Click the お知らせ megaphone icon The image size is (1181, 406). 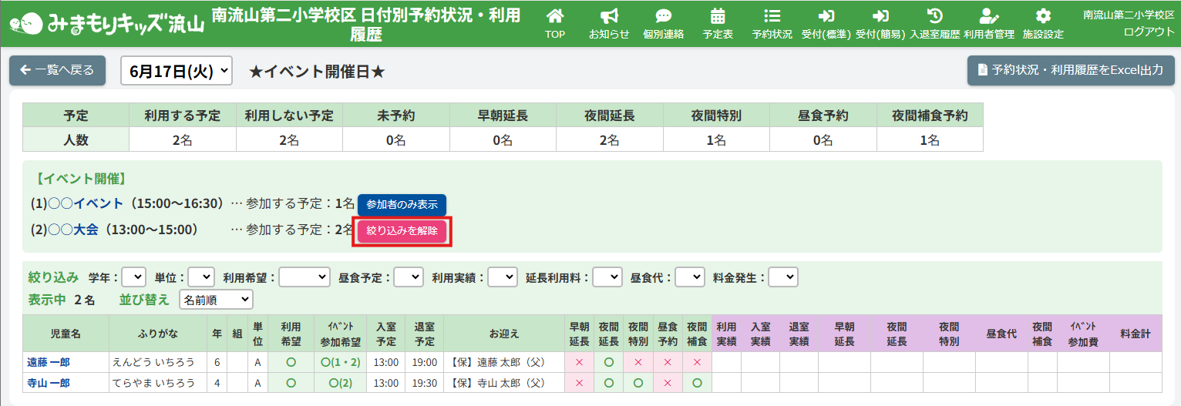tap(609, 16)
